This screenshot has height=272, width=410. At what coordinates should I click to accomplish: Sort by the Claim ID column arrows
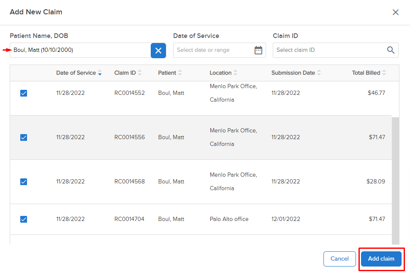140,73
